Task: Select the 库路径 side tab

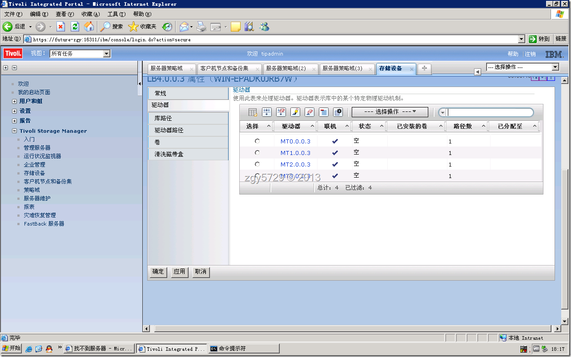Action: pyautogui.click(x=188, y=119)
